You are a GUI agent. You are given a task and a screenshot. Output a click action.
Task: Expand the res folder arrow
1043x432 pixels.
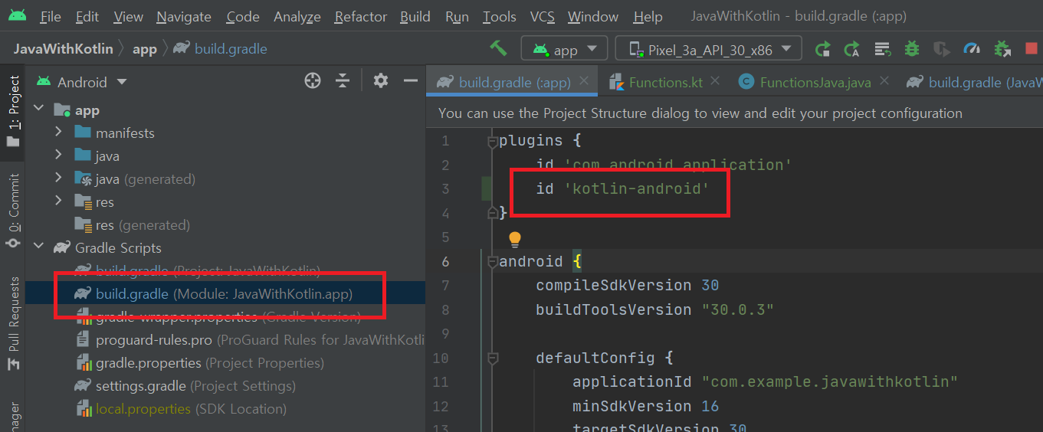point(58,201)
